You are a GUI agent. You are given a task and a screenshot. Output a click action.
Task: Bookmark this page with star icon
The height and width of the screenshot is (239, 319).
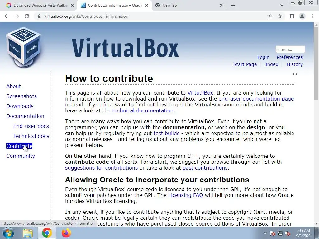(280, 16)
